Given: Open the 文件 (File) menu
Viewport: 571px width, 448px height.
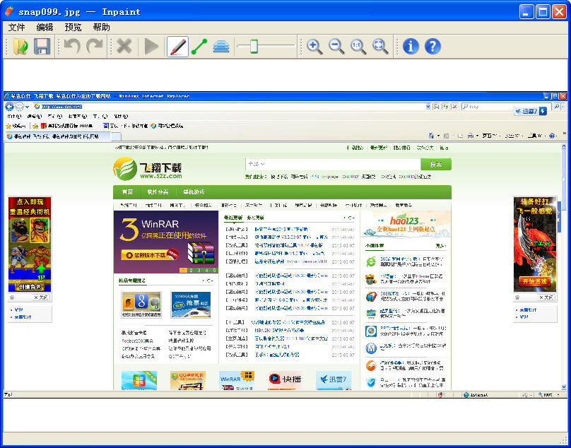Looking at the screenshot, I should pyautogui.click(x=16, y=28).
